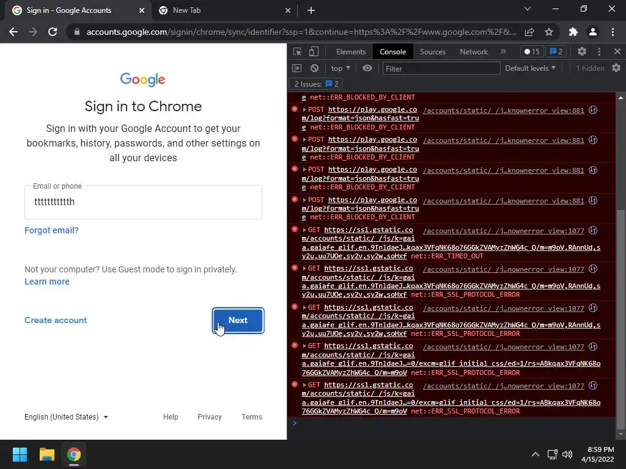Close the Sign in - Google Accounts tab

click(x=142, y=10)
